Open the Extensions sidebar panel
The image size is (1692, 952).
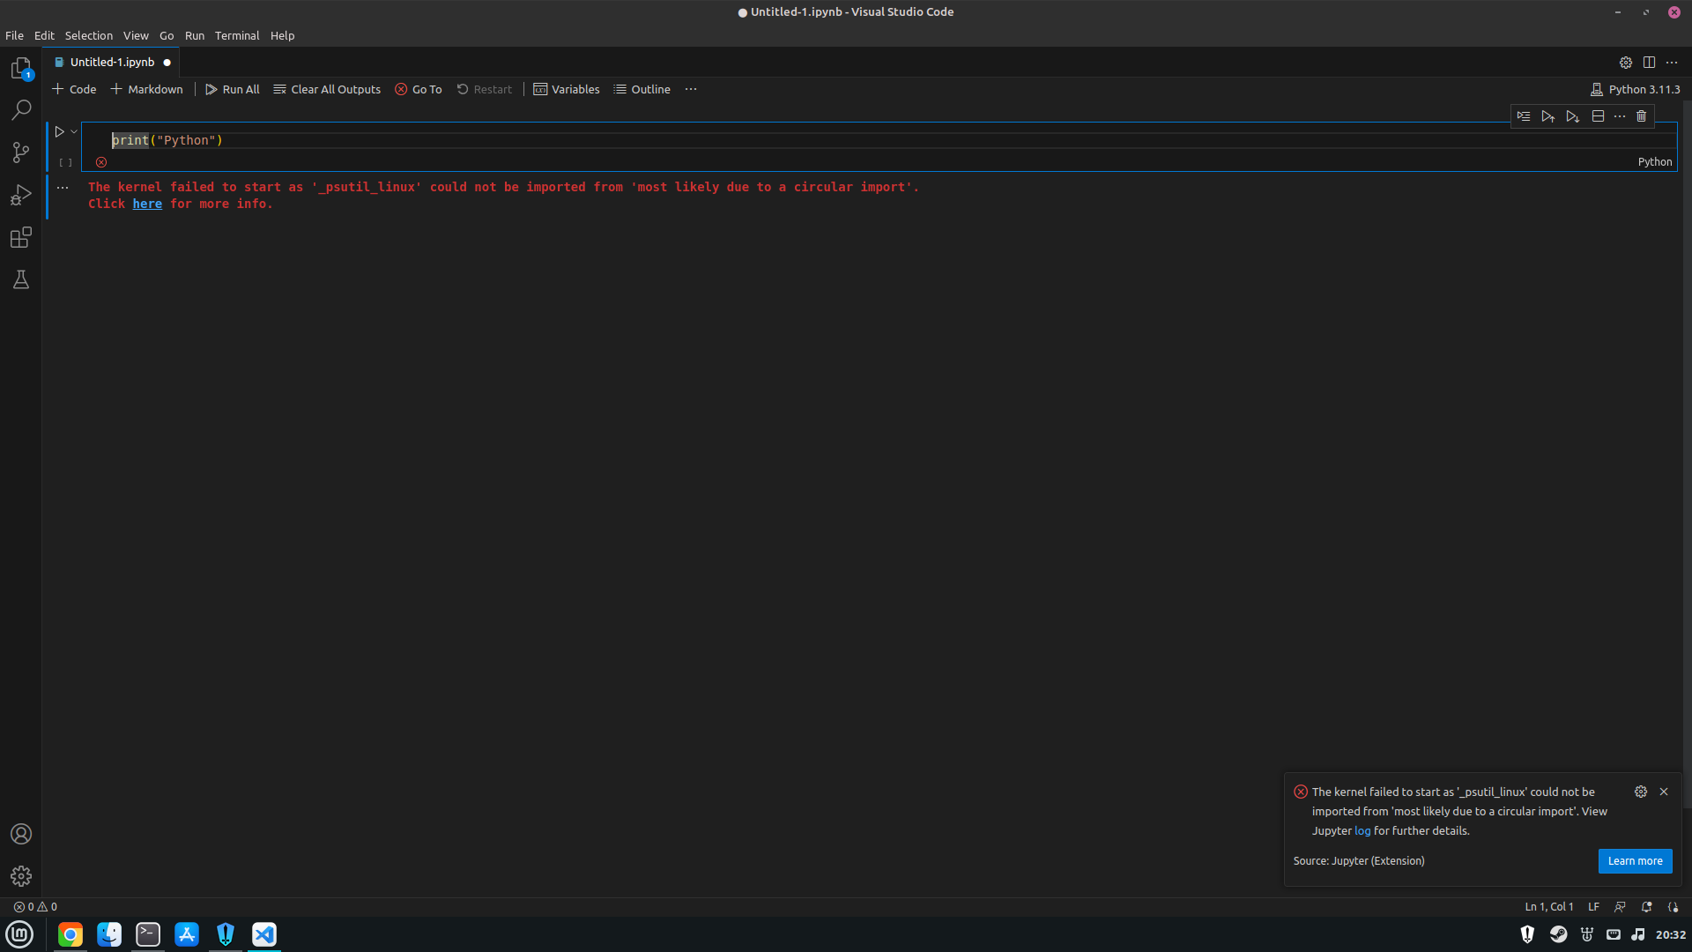point(21,237)
